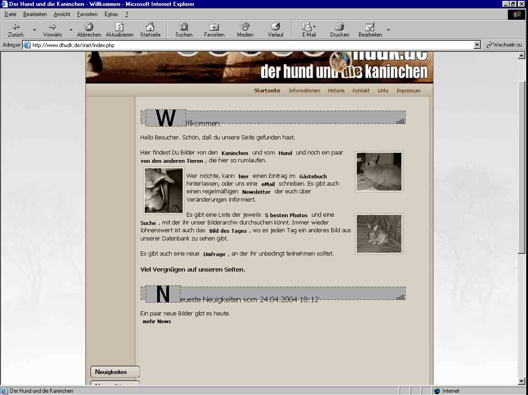The width and height of the screenshot is (528, 395).
Task: Open the Medien toolbar icon
Action: 245,27
